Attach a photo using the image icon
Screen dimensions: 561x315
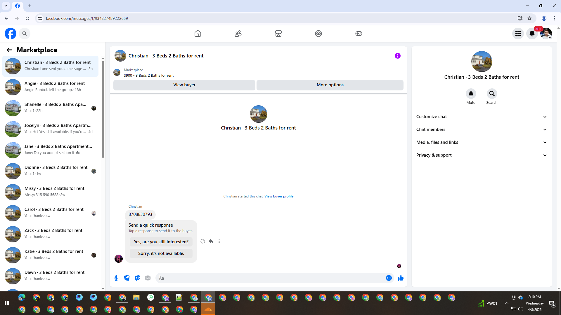127,278
